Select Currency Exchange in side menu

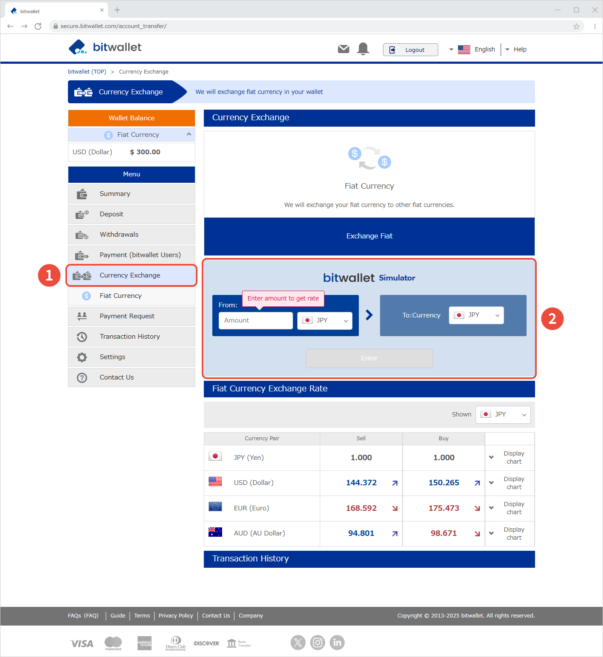click(132, 275)
